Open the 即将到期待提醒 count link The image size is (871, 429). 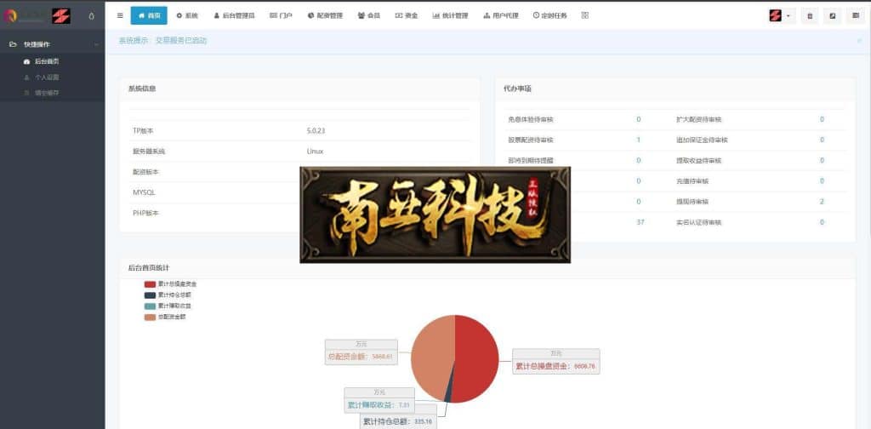coord(638,160)
